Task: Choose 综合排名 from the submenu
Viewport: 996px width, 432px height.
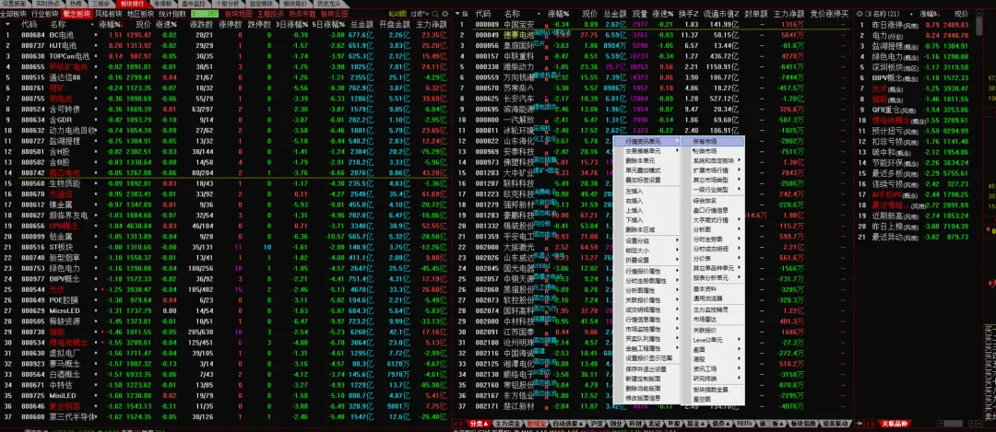Action: coord(713,201)
